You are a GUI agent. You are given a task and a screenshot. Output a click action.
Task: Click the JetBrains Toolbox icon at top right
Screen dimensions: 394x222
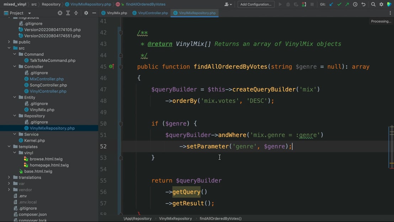coord(389,4)
